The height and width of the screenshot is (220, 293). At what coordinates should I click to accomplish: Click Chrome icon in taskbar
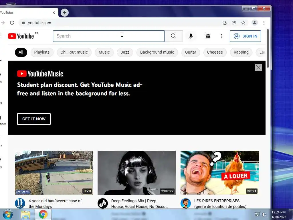point(43,214)
